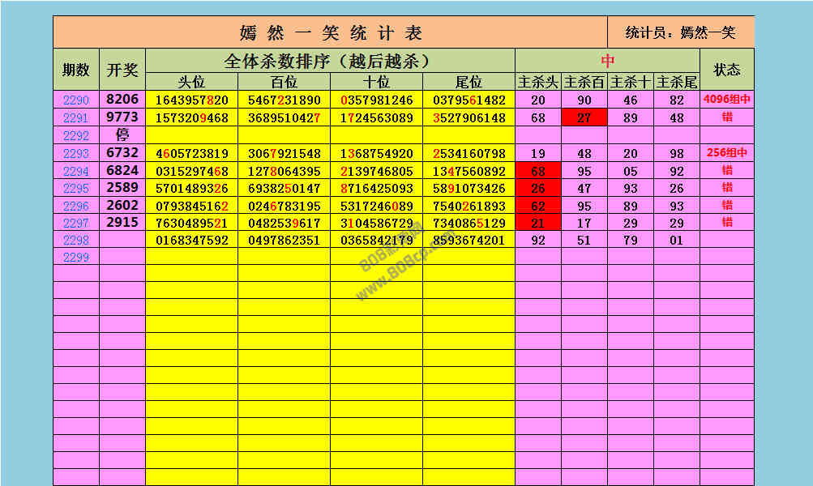813x486 pixels.
Task: Open the empty period 2299 link
Action: (x=75, y=257)
